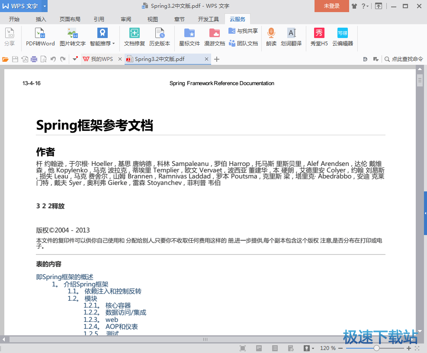This screenshot has width=427, height=353.
Task: Zoom in with plus button
Action: click(x=408, y=348)
